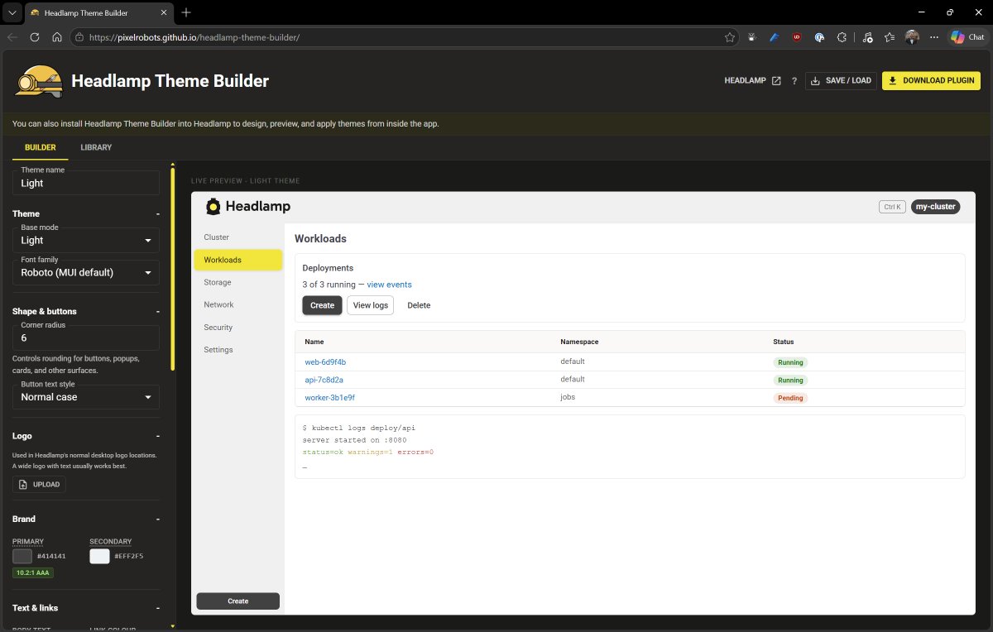Click the logo UPLOAD button
The image size is (993, 632).
click(x=39, y=484)
